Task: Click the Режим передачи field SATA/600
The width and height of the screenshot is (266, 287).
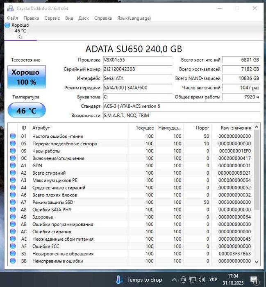Action: coord(137,88)
